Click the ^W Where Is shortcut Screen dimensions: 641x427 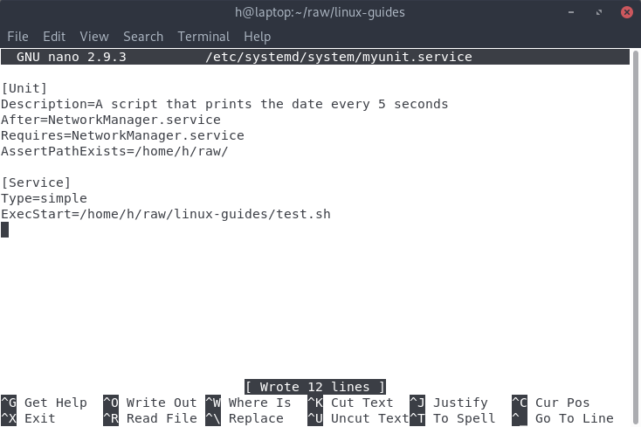pos(248,403)
